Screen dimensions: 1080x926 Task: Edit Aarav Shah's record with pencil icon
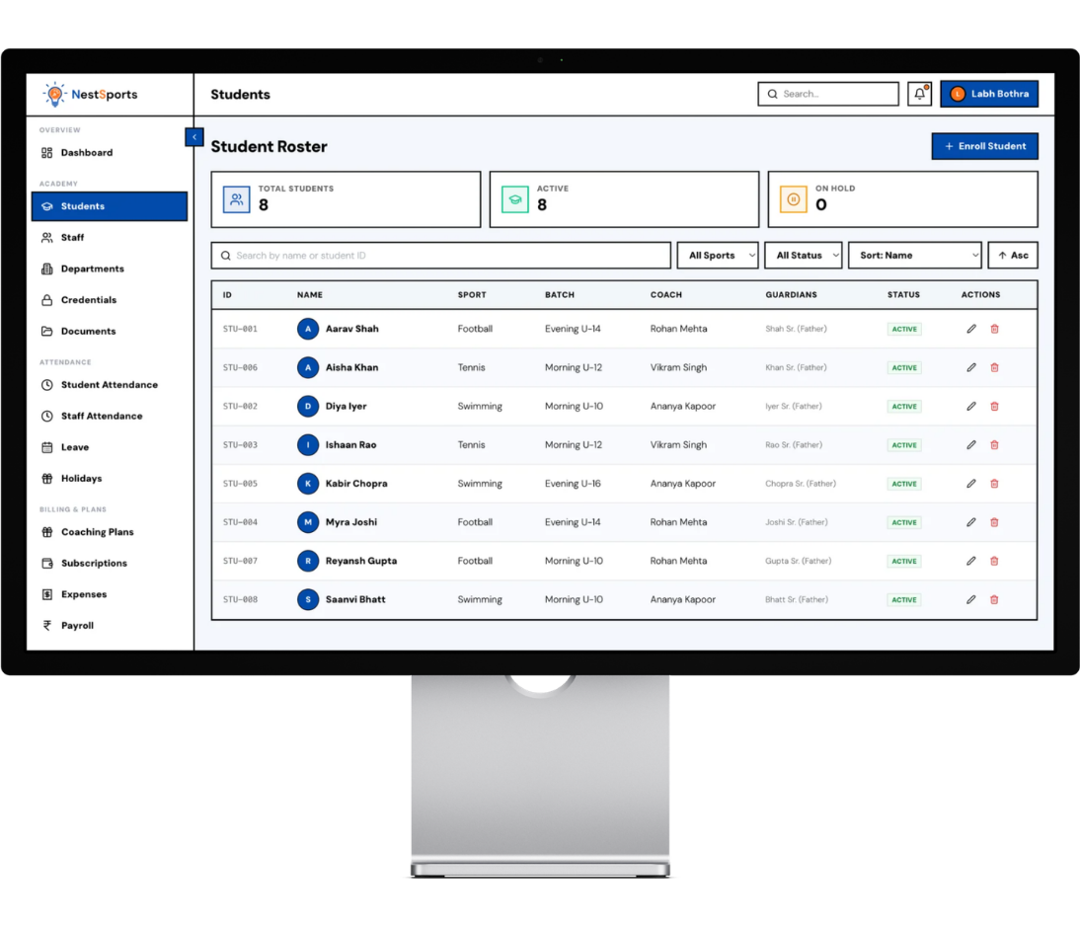(971, 329)
